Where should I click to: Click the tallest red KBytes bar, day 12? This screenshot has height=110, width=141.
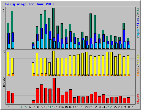point(54,91)
